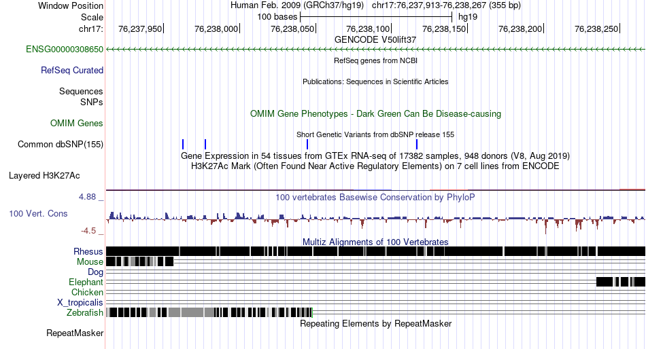Click the SNPs track label
The image size is (646, 349).
tap(92, 102)
